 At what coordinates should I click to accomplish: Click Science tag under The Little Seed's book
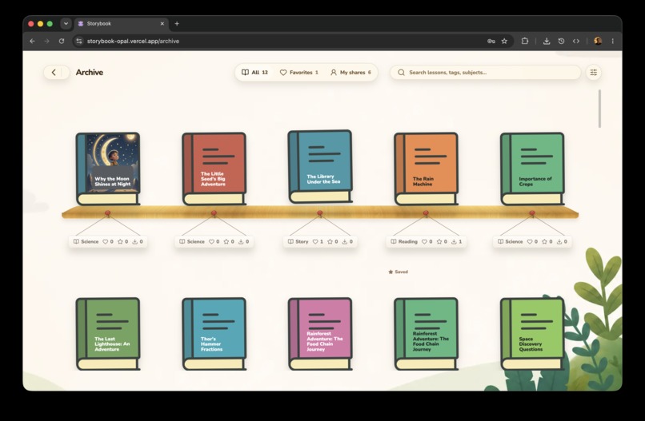(192, 241)
